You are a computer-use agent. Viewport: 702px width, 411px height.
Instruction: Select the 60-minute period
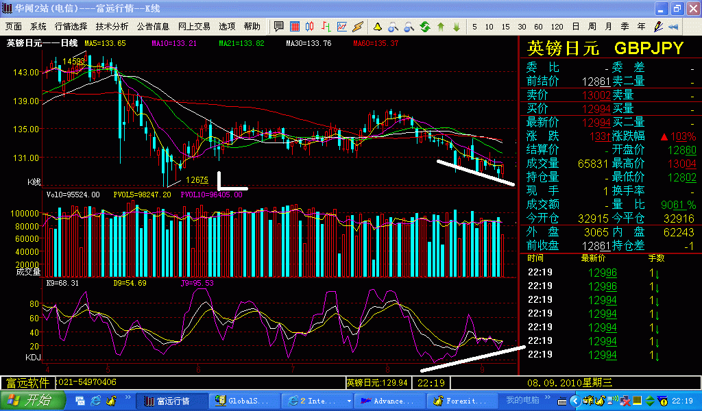[539, 27]
